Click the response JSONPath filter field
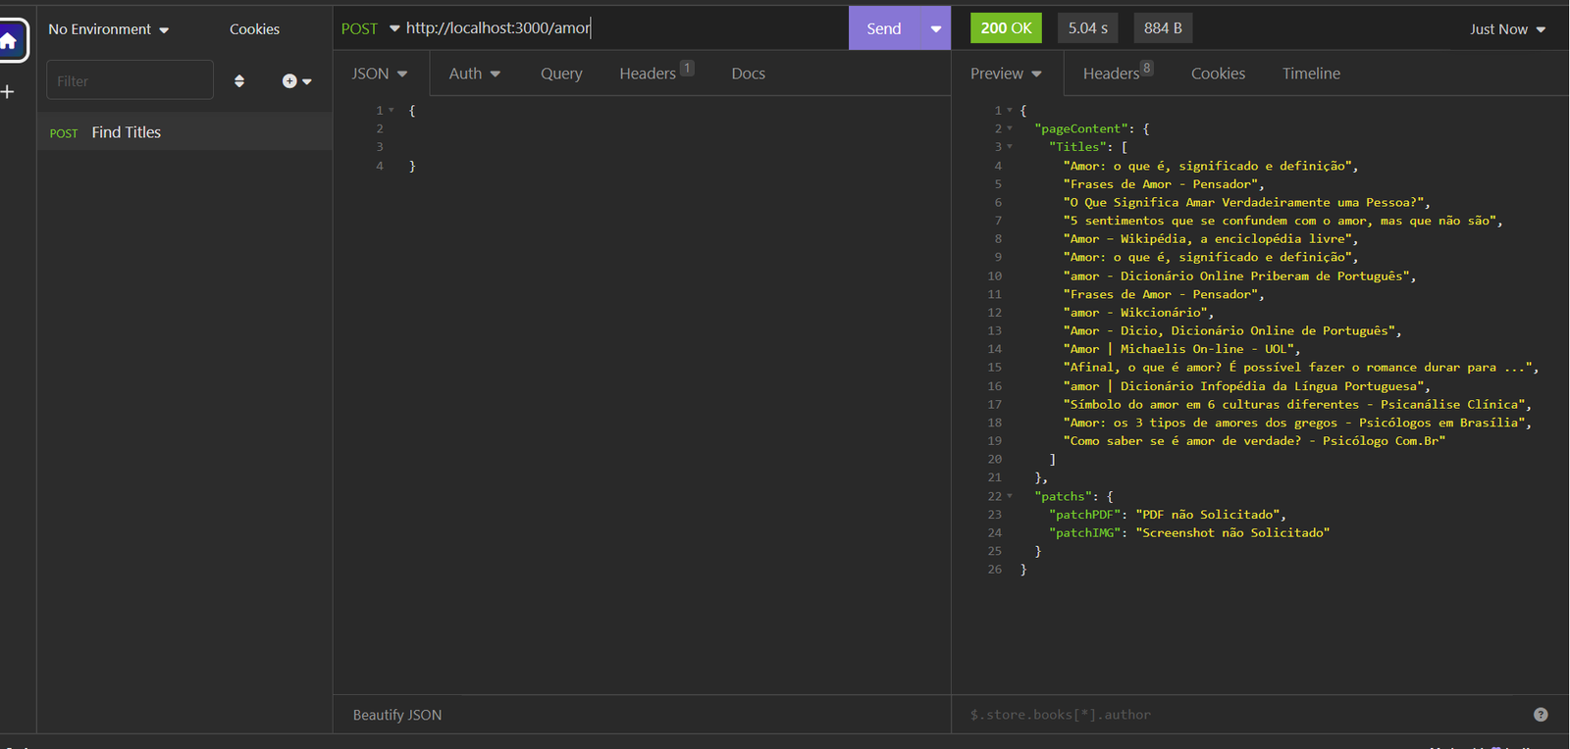Screen dimensions: 1570x749 [1246, 715]
